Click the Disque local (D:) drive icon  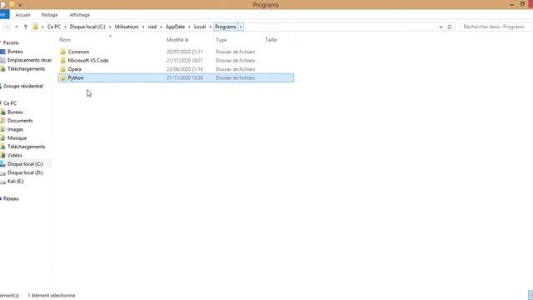[3, 172]
